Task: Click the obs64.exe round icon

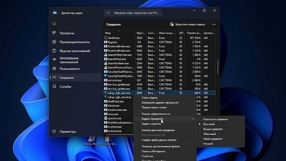Action: click(x=105, y=38)
